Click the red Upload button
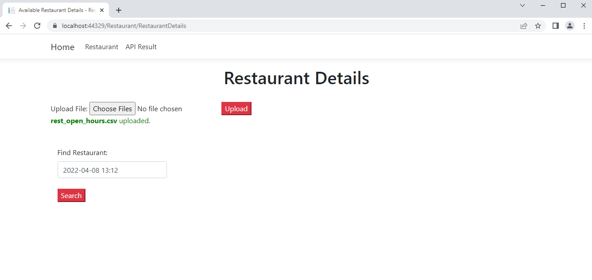This screenshot has width=592, height=280. point(236,109)
